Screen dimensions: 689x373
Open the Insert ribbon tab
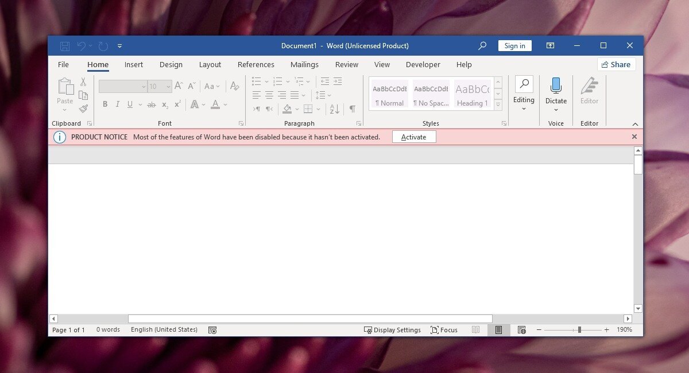[x=134, y=65]
